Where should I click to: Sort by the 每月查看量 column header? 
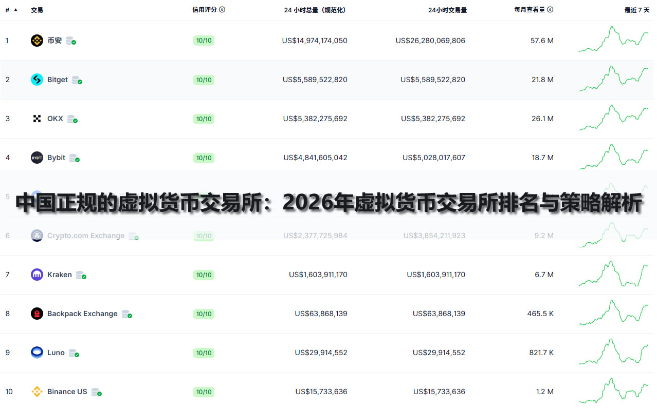(530, 9)
